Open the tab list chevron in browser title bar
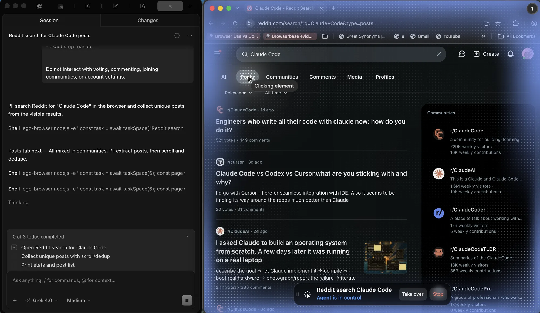Viewport: 540px width, 313px height. pos(237,8)
